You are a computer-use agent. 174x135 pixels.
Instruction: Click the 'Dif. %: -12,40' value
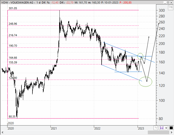coord(50,2)
